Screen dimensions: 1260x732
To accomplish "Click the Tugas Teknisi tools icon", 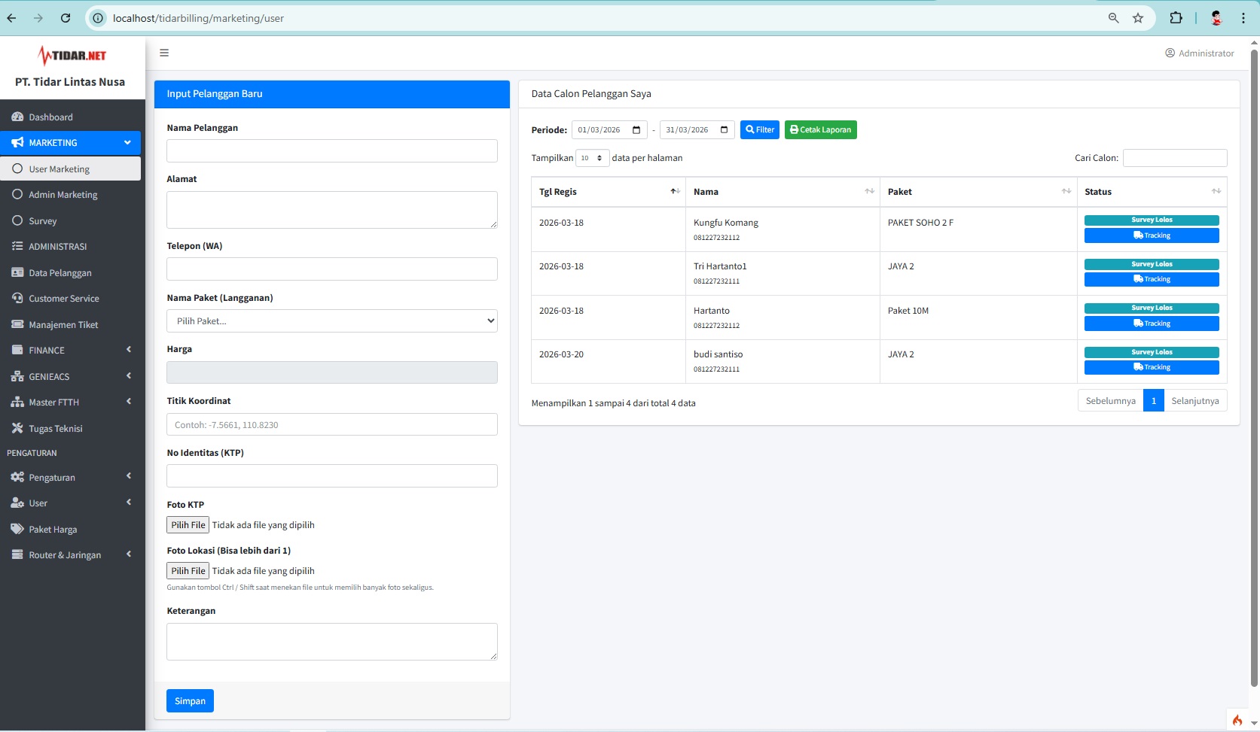I will click(17, 428).
